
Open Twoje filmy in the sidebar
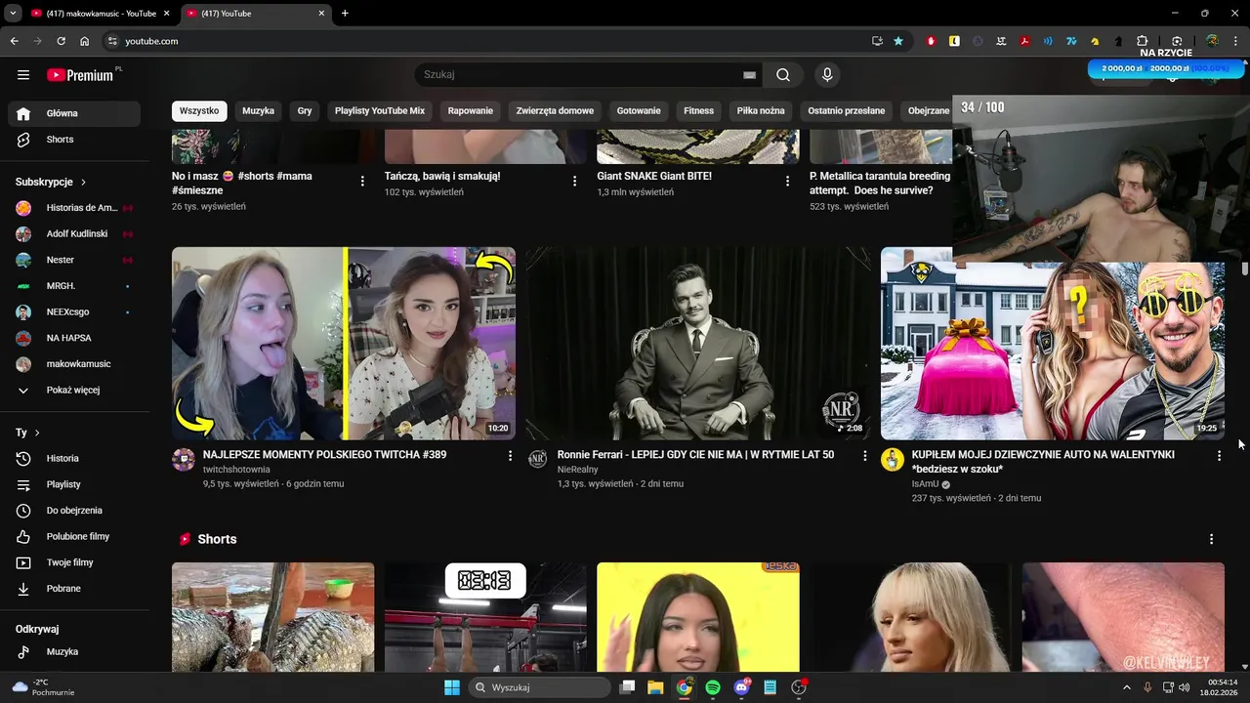pyautogui.click(x=74, y=562)
